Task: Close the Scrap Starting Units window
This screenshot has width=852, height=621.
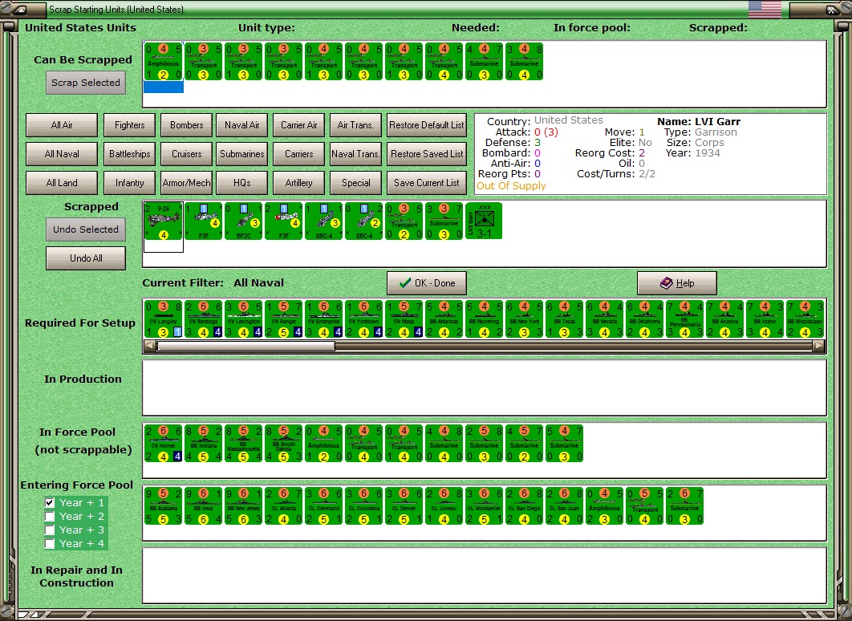Action: pyautogui.click(x=832, y=10)
